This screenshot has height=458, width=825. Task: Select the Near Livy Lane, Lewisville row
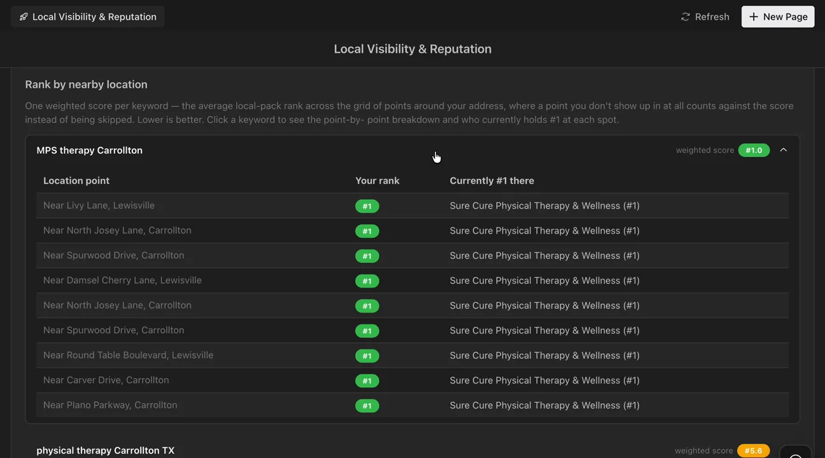(412, 205)
